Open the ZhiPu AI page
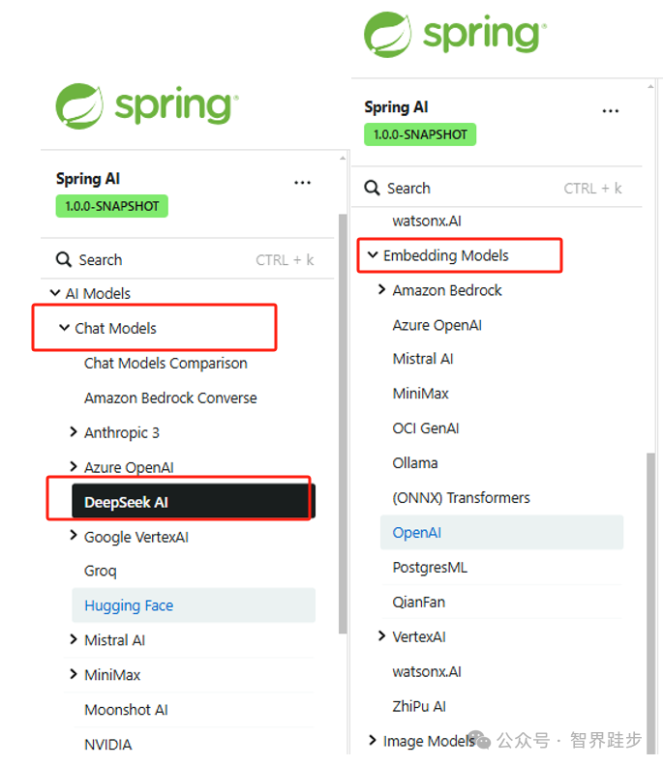Viewport: 663px width, 766px height. [x=419, y=706]
